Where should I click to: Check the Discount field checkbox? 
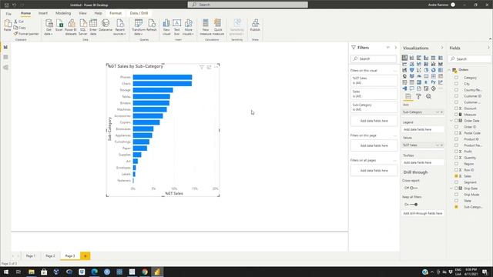[x=456, y=108]
